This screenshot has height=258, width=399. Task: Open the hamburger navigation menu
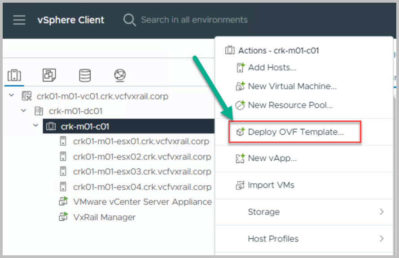(x=19, y=20)
